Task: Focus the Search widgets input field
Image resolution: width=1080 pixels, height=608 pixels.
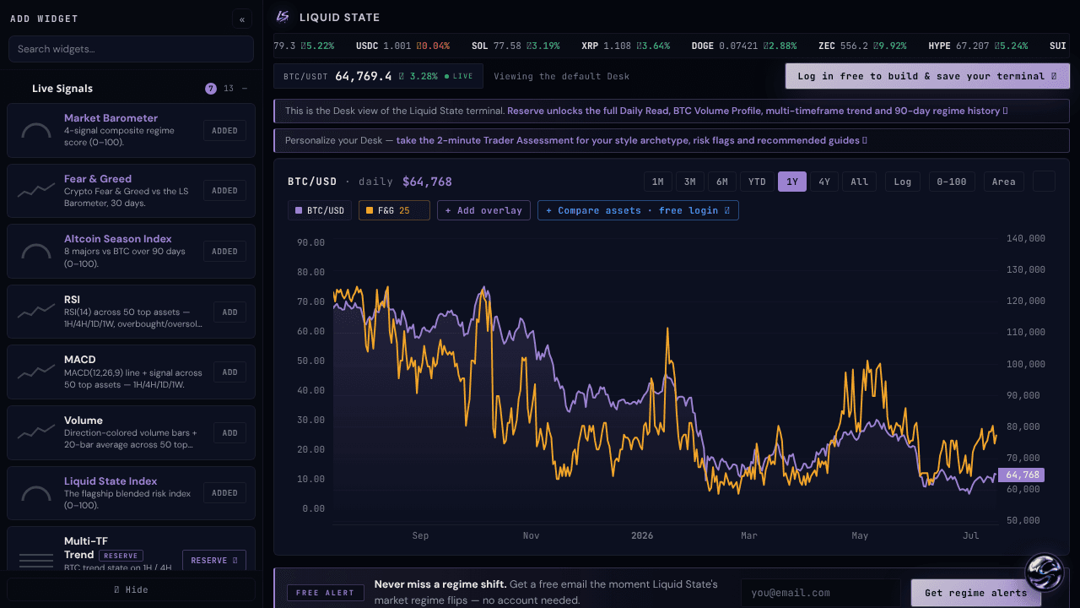Action: point(131,49)
